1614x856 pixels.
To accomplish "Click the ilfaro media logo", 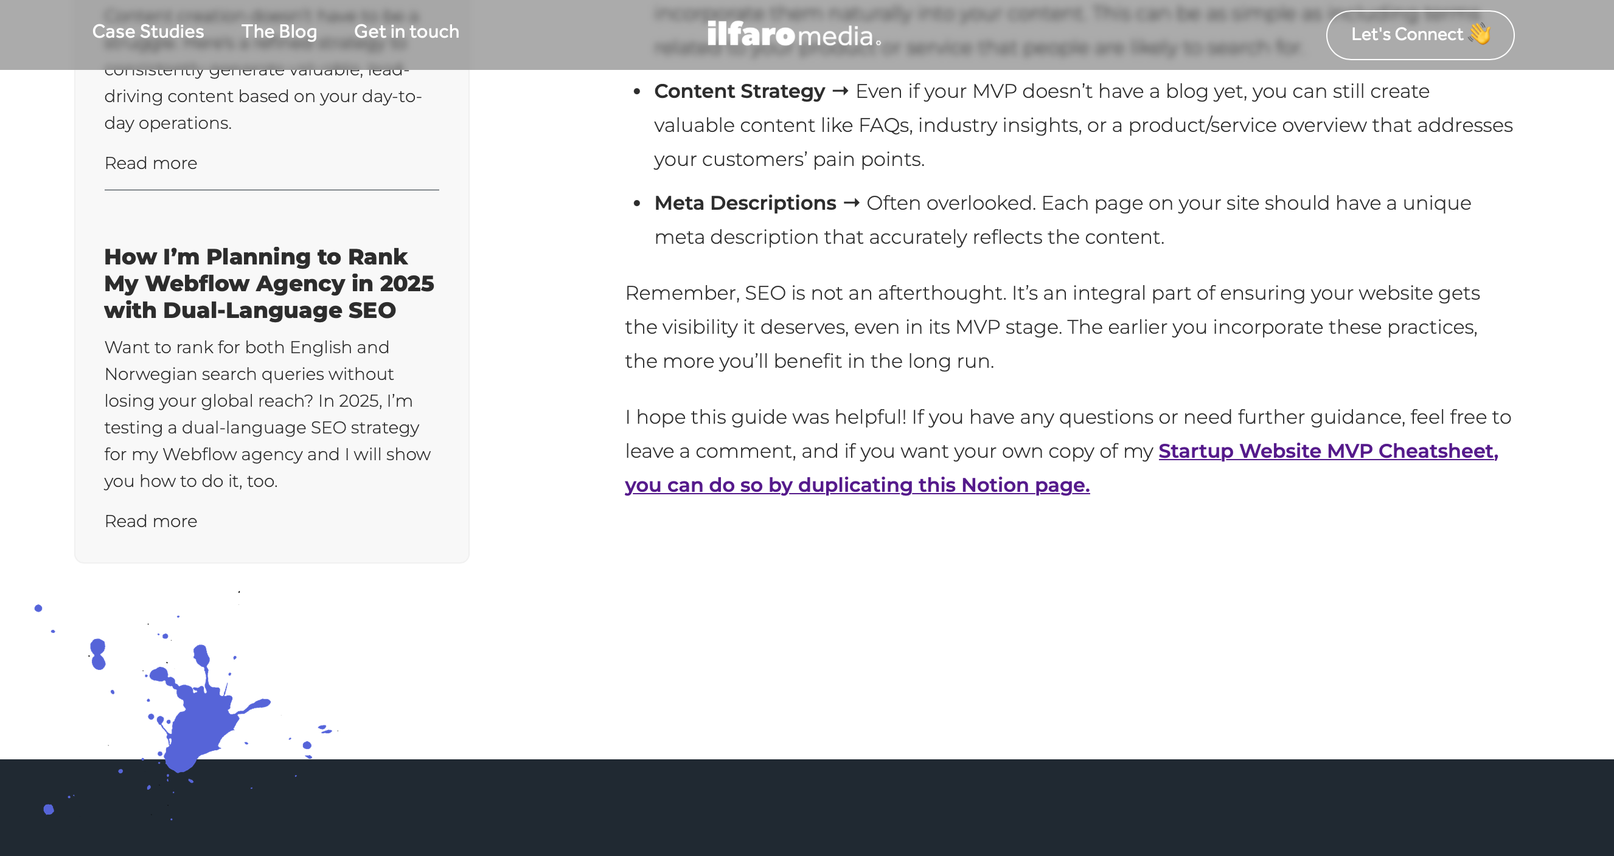I will (x=793, y=35).
